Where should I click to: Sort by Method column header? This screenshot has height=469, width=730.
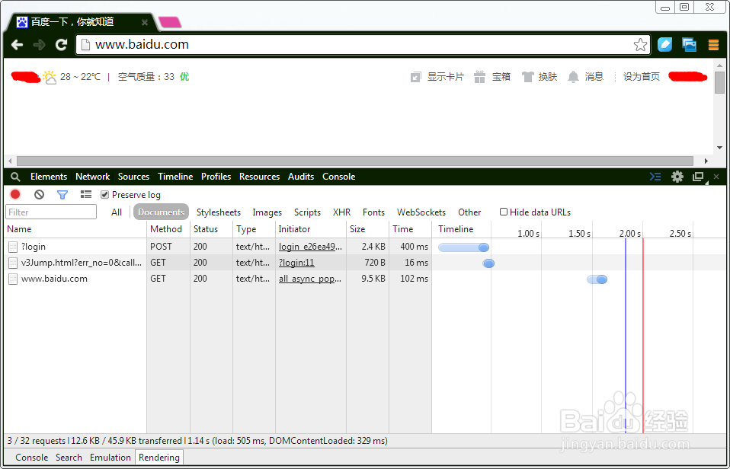pos(168,229)
